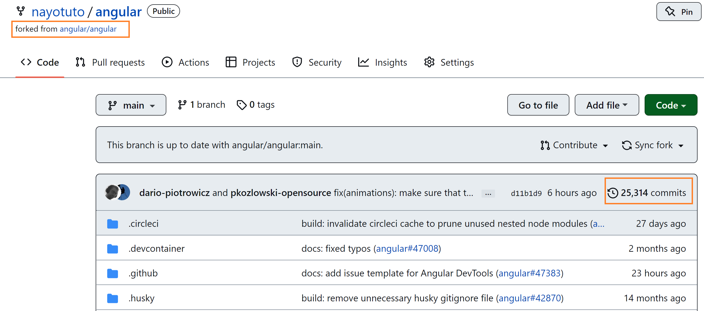Open the .github folder
The image size is (704, 311).
143,273
